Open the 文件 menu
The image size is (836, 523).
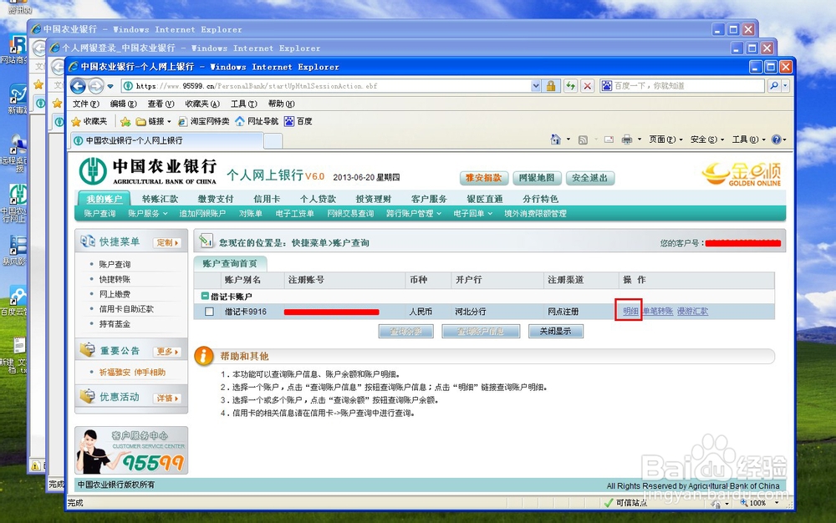click(x=86, y=104)
